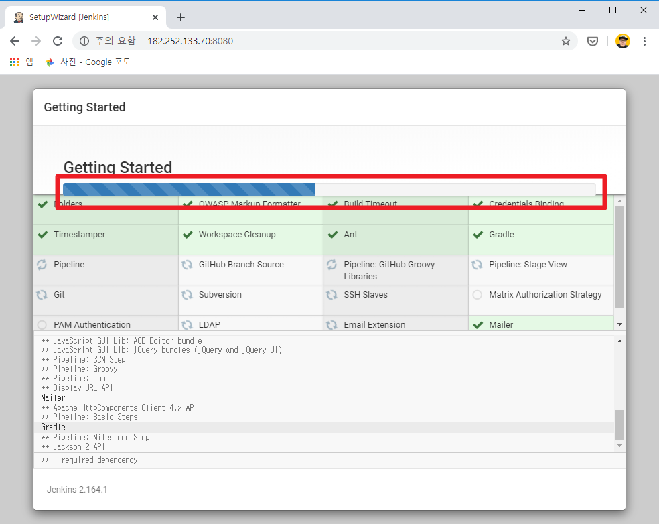The height and width of the screenshot is (524, 659).
Task: Click the browser back arrow
Action: pos(15,41)
